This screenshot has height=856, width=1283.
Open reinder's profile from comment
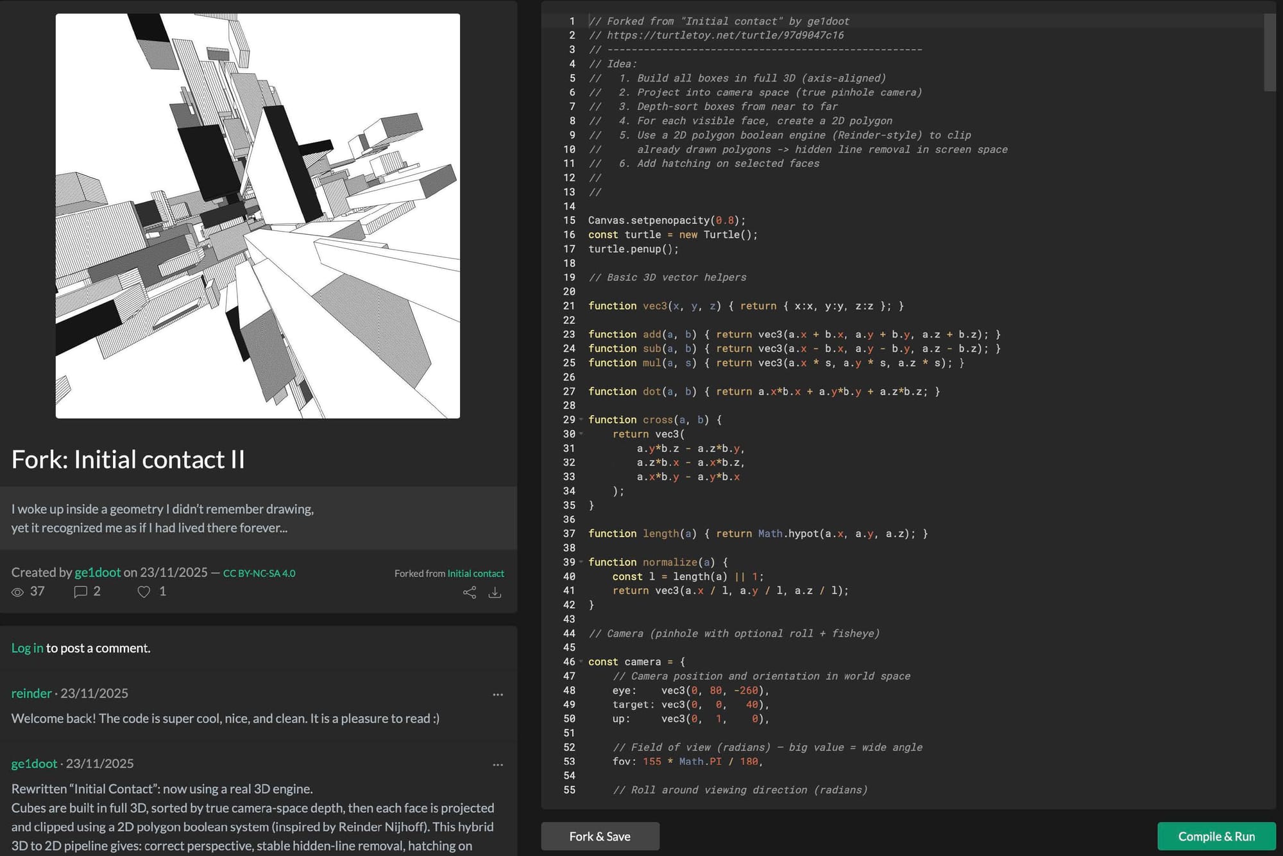click(31, 693)
